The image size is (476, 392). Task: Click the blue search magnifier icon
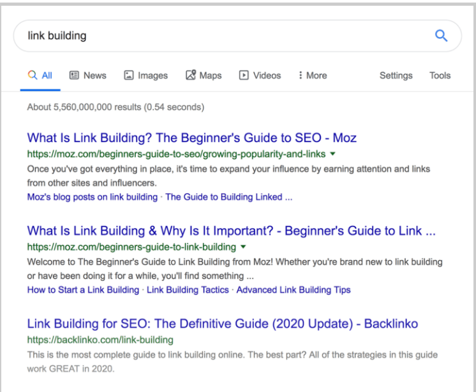(441, 36)
